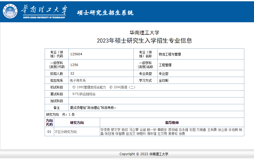Click the 复试须增加“政治理论”科目考核 remark
This screenshot has height=159, width=254.
click(x=93, y=108)
